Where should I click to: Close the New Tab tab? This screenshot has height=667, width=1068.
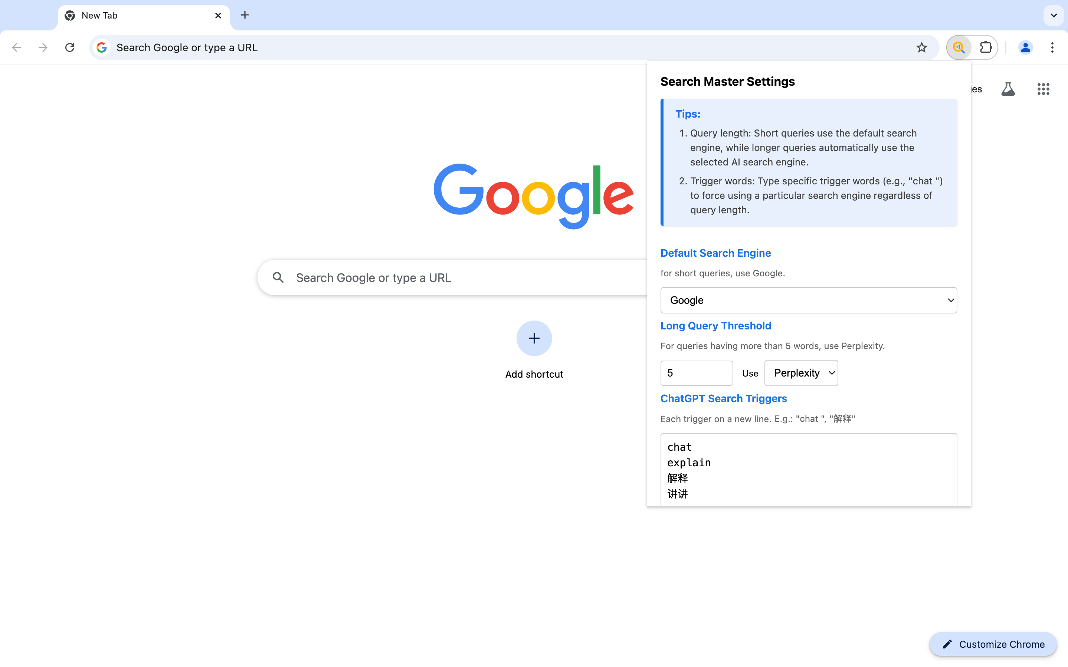pos(218,16)
